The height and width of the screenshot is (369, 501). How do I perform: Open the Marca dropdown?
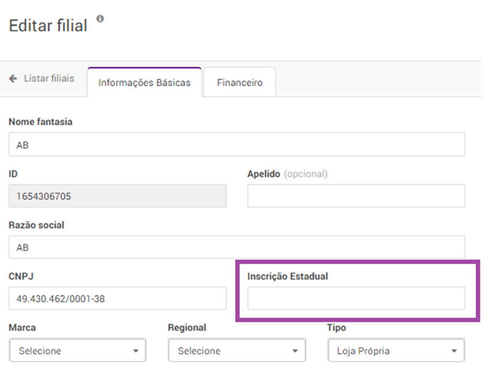(x=78, y=351)
